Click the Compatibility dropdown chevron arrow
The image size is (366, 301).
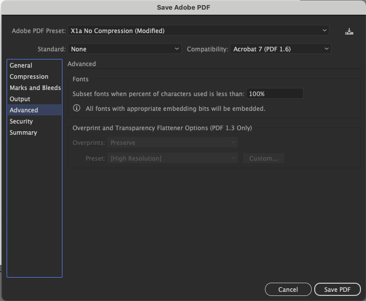point(326,49)
